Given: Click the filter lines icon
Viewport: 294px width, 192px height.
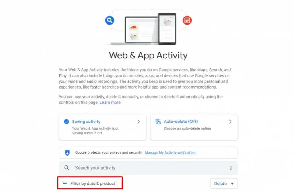Looking at the screenshot, I should [x=65, y=183].
